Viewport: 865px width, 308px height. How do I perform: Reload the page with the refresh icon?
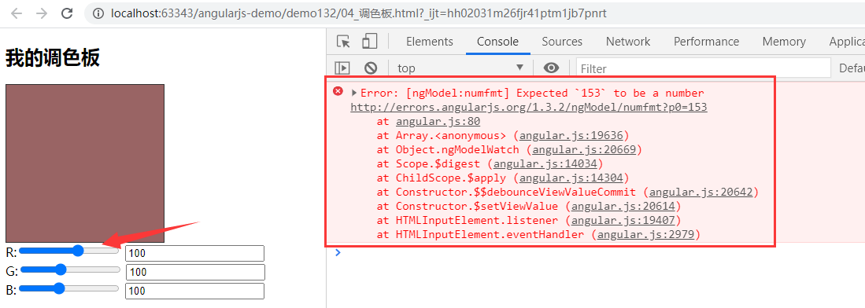[x=67, y=13]
